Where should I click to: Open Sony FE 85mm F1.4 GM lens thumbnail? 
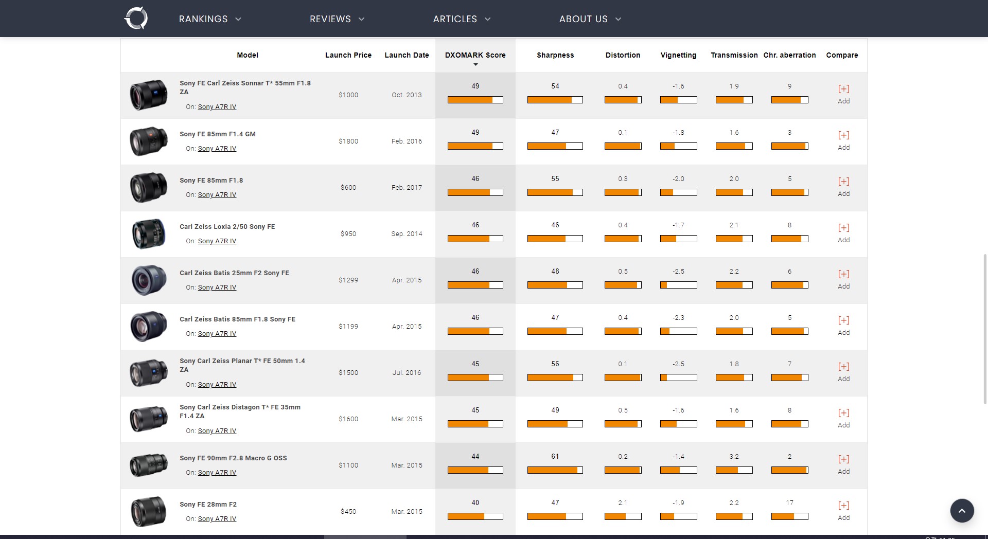(149, 141)
